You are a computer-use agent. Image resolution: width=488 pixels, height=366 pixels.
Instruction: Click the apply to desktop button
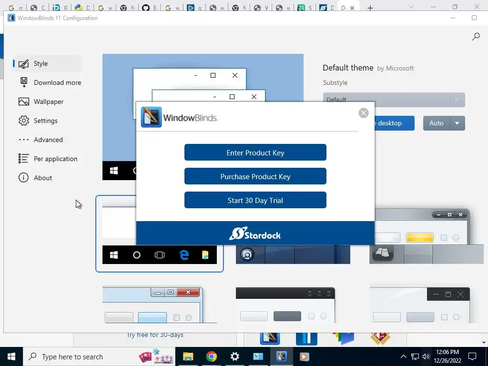(394, 123)
